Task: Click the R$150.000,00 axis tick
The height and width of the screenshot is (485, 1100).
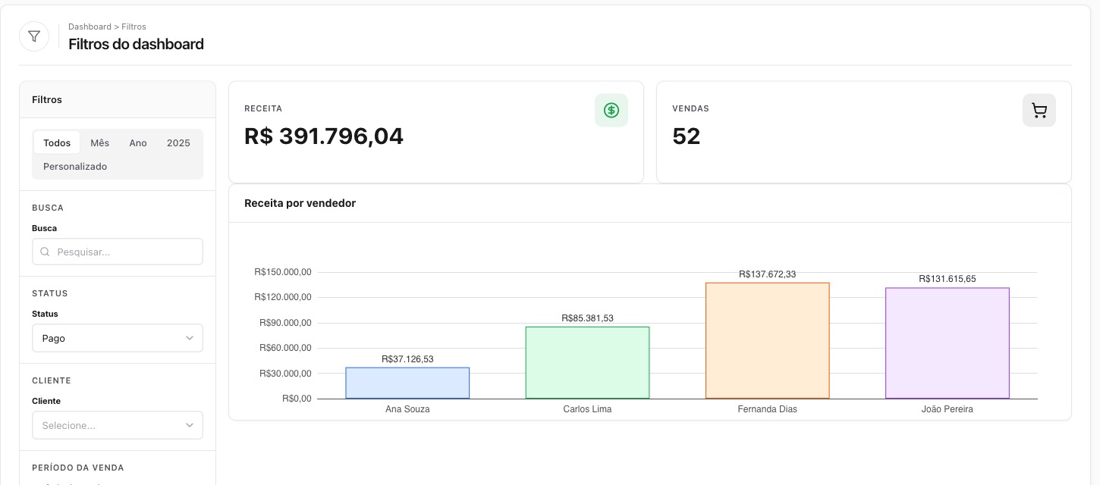Action: click(283, 272)
